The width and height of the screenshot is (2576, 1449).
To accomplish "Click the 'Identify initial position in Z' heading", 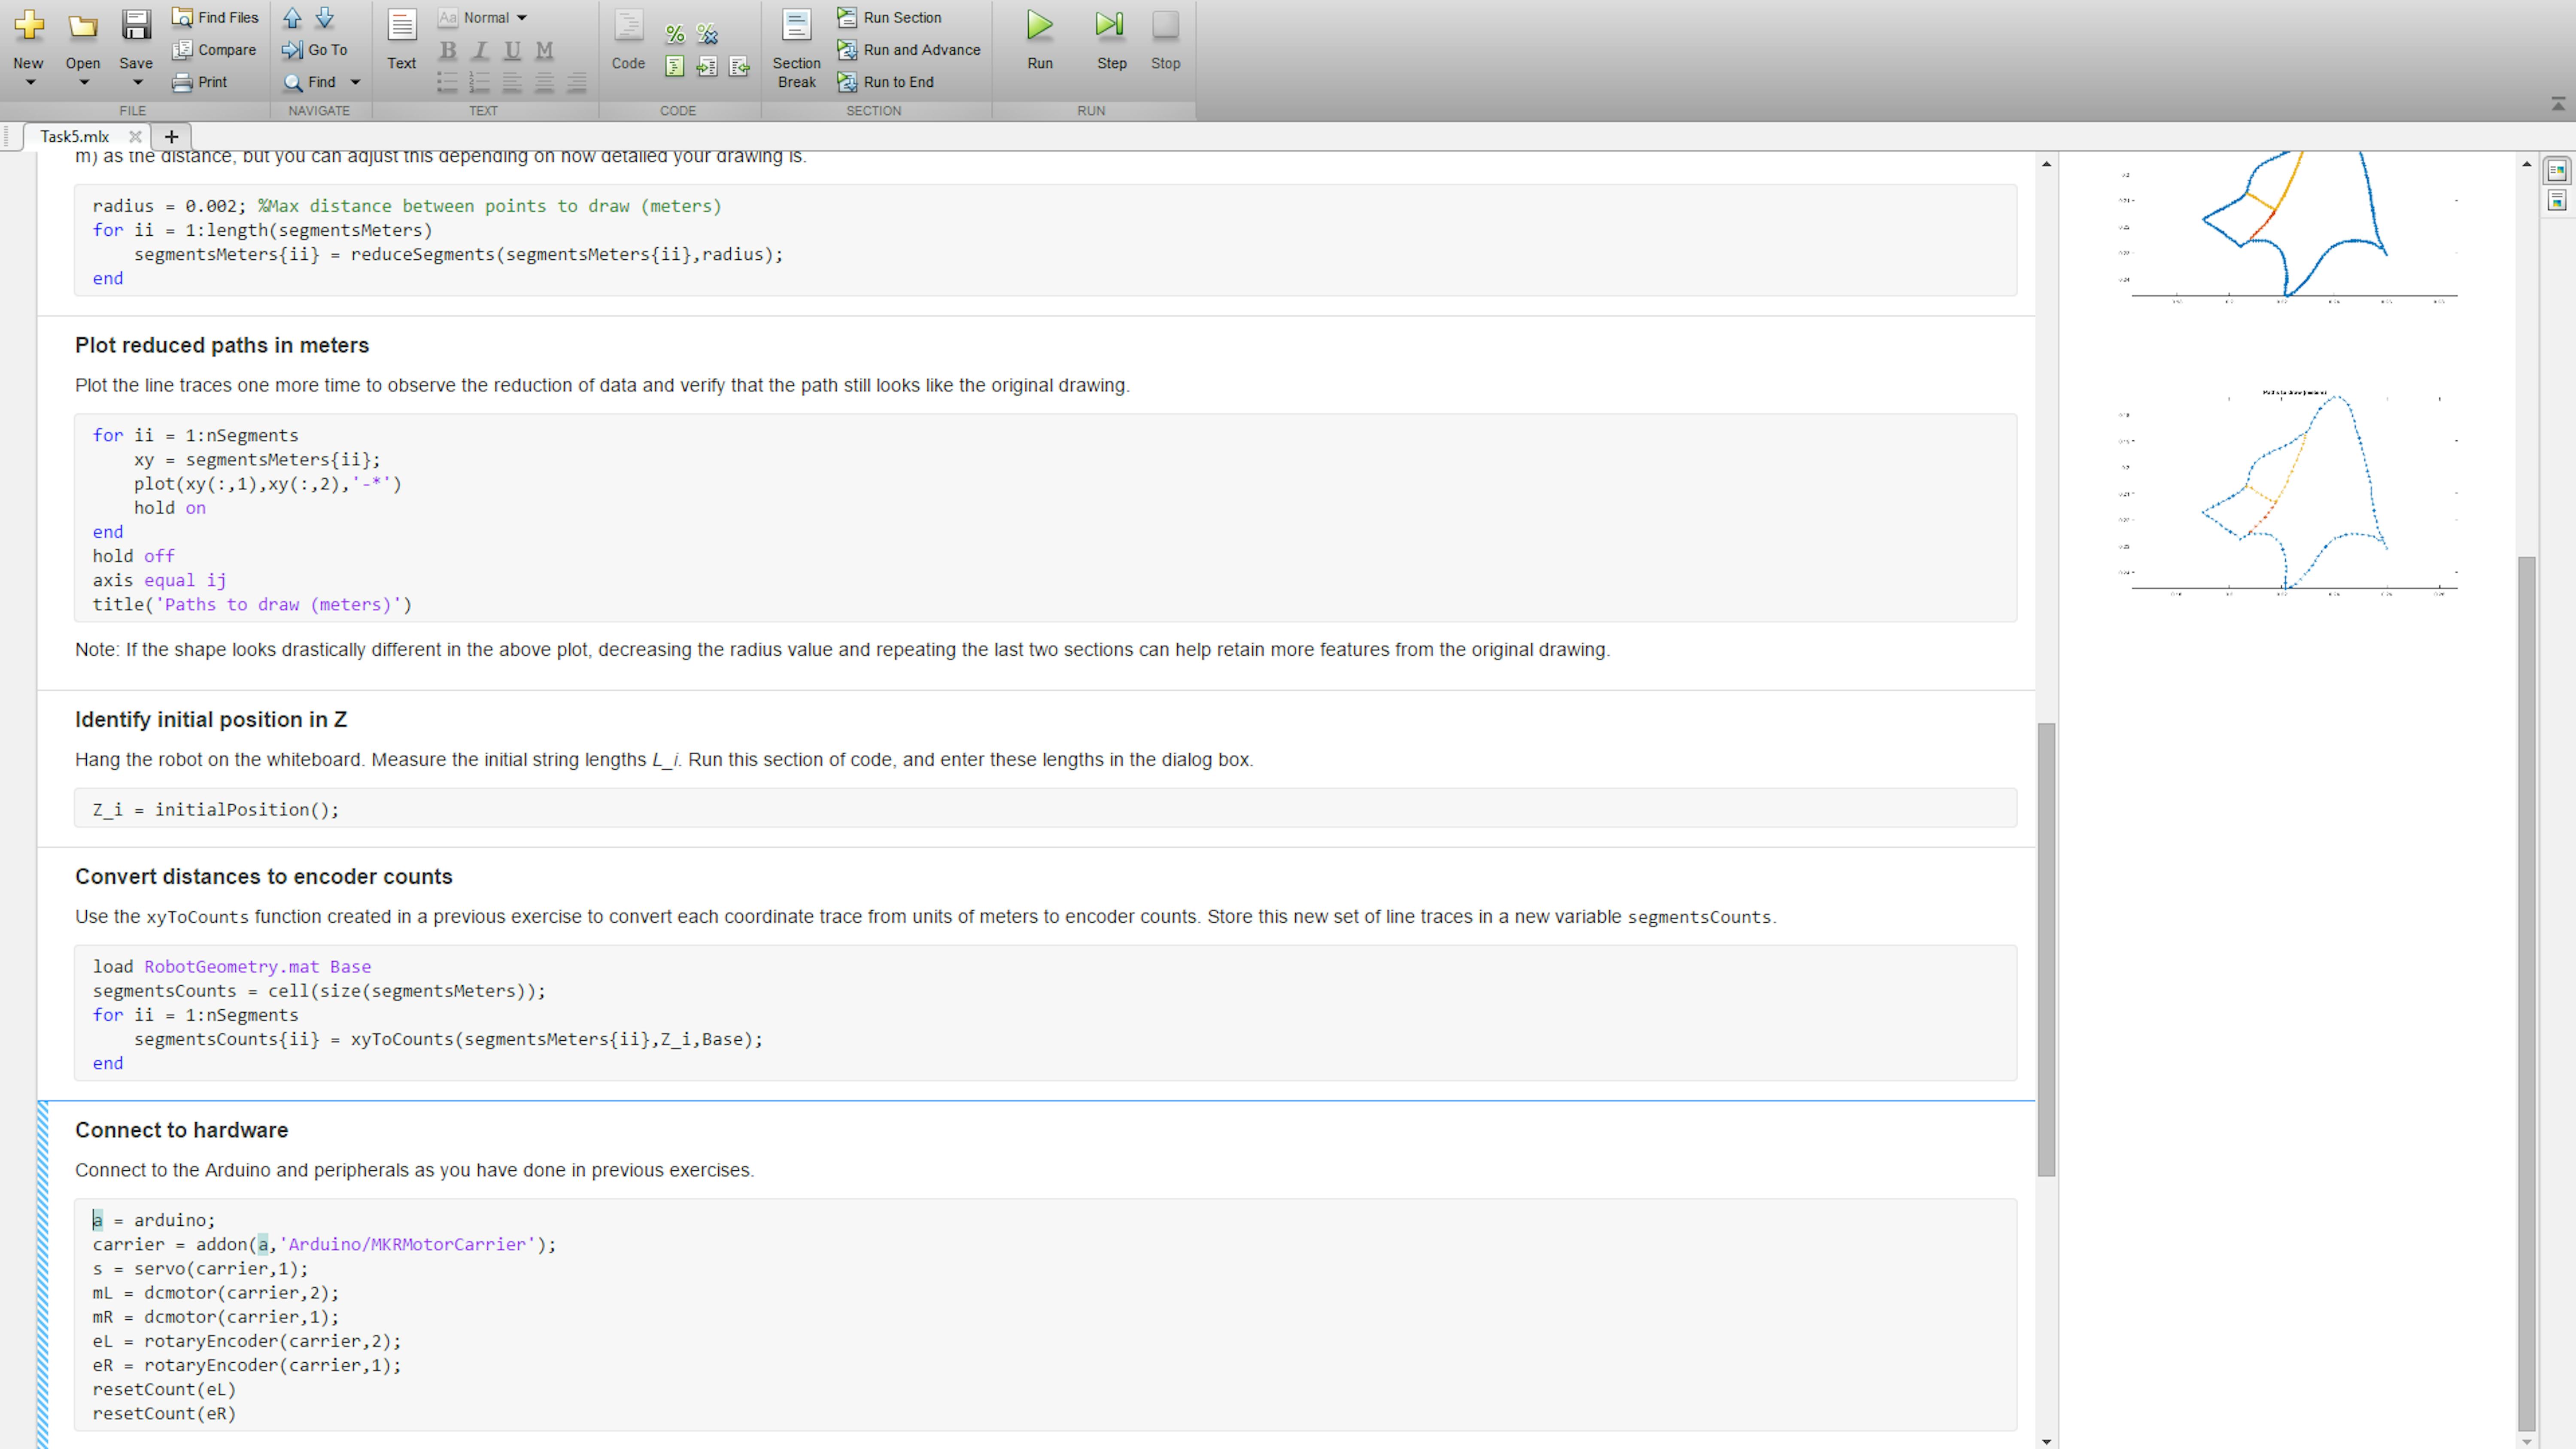I will pos(211,719).
